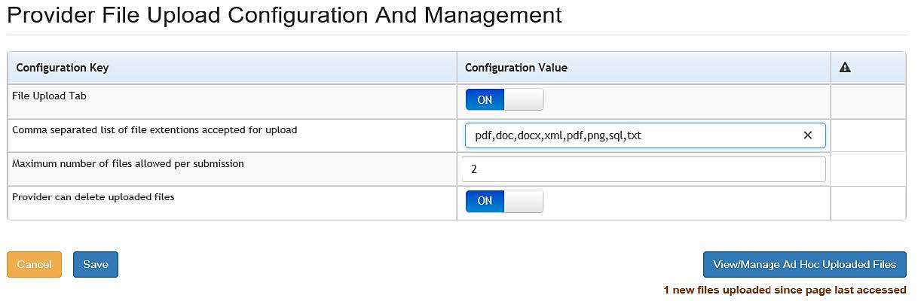924x301 pixels.
Task: Click warning column cell in maximum files row
Action: point(867,169)
